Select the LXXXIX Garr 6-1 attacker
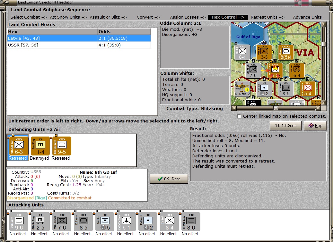This screenshot has width=333, height=242. (127, 222)
